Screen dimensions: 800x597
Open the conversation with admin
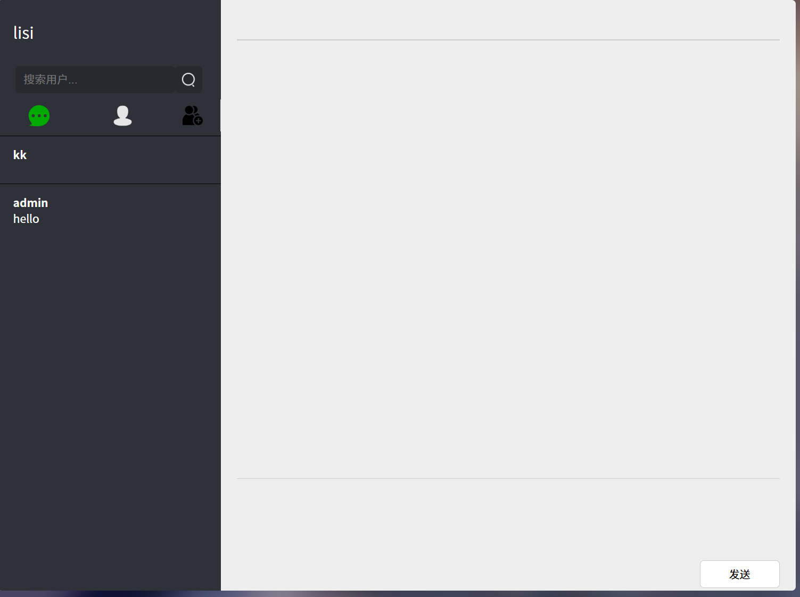(x=110, y=211)
